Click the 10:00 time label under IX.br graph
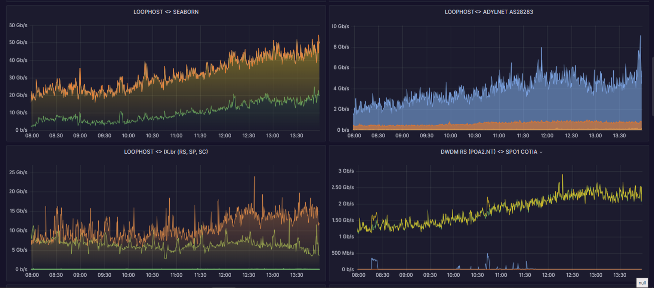 point(128,275)
